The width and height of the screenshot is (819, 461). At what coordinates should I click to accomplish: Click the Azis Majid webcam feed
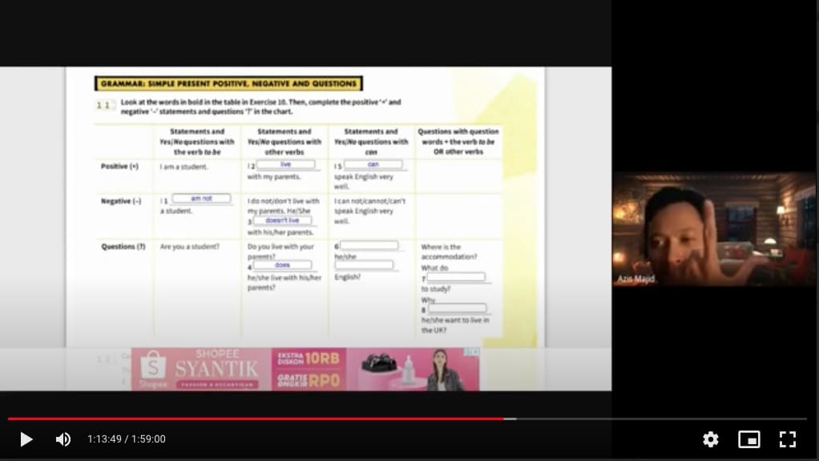[x=713, y=228]
